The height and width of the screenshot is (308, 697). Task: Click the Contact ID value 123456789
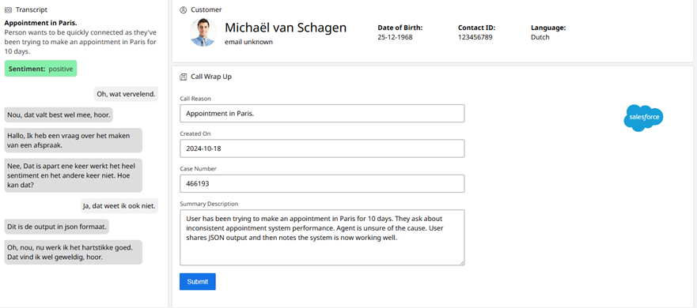point(475,37)
